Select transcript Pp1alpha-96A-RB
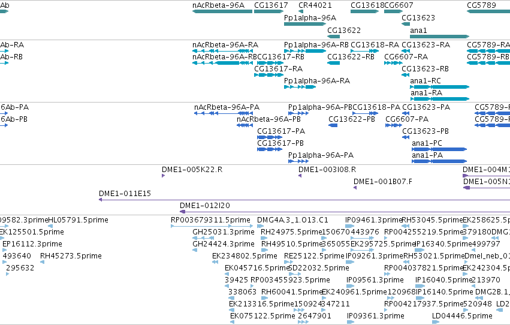 [x=305, y=51]
